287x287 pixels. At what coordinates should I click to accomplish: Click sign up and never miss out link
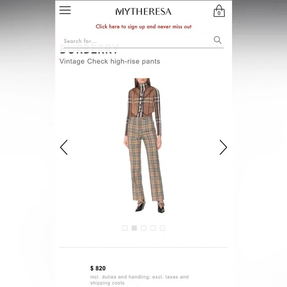tap(143, 27)
